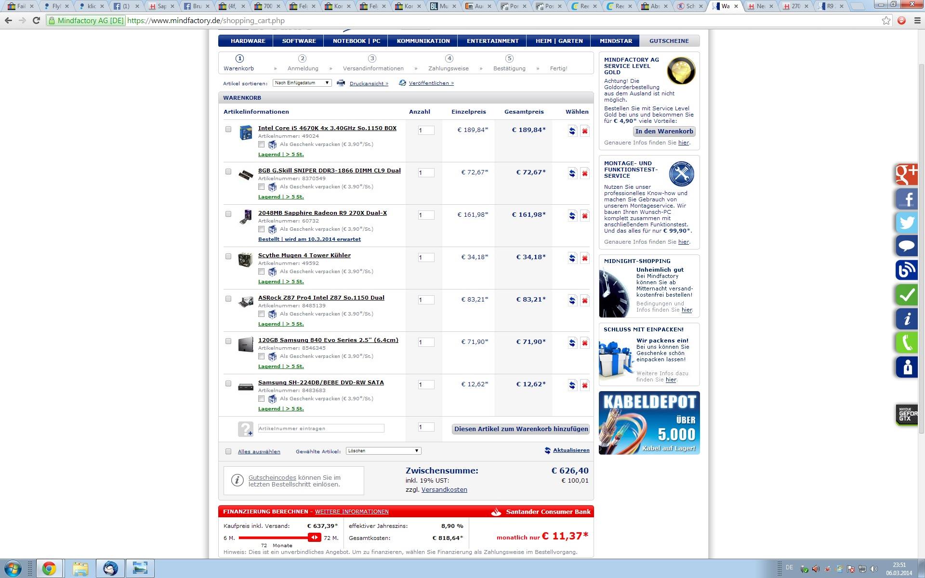Remove the G.Skill SNIPER RAM item
Viewport: 925px width, 578px height.
click(x=584, y=173)
